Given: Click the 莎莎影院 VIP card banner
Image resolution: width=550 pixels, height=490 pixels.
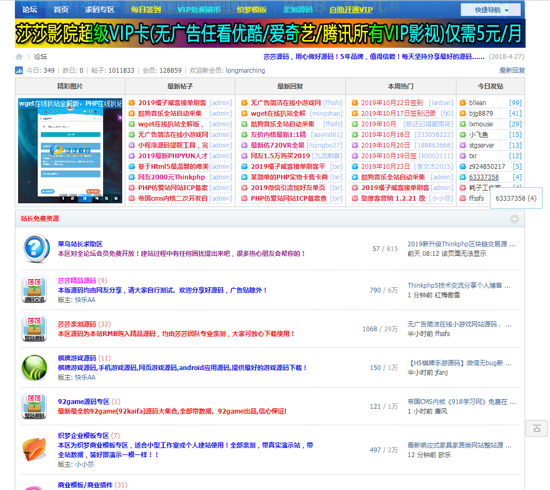Looking at the screenshot, I should [x=270, y=33].
